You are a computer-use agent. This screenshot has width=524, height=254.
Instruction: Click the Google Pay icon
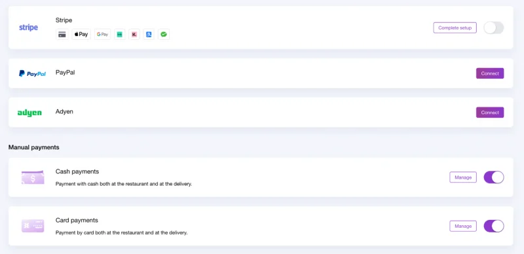point(103,34)
